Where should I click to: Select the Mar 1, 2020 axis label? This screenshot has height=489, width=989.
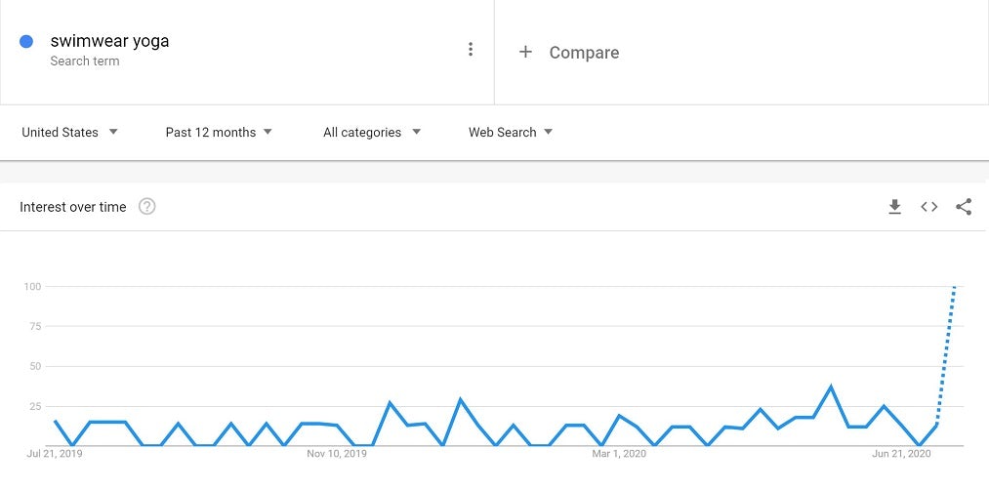(x=619, y=454)
